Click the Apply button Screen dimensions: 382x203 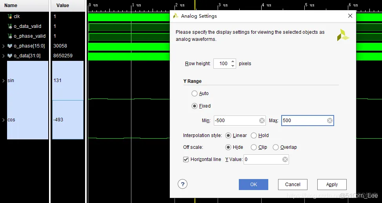pos(332,185)
